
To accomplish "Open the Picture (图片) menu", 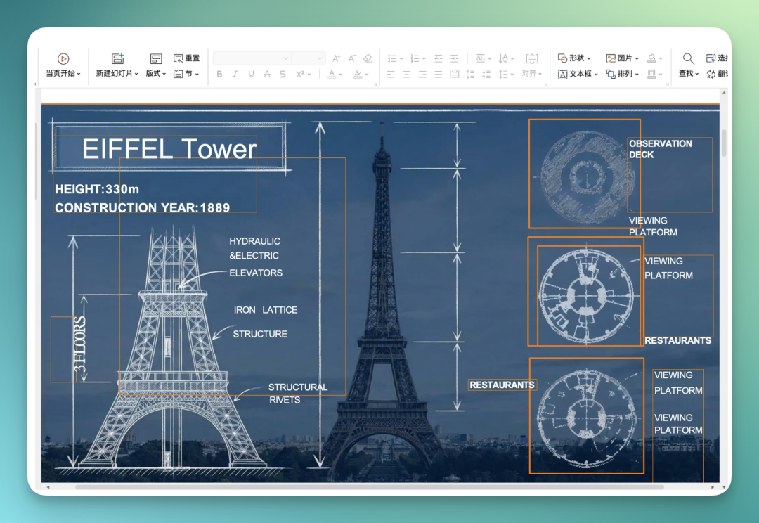I will coord(623,58).
